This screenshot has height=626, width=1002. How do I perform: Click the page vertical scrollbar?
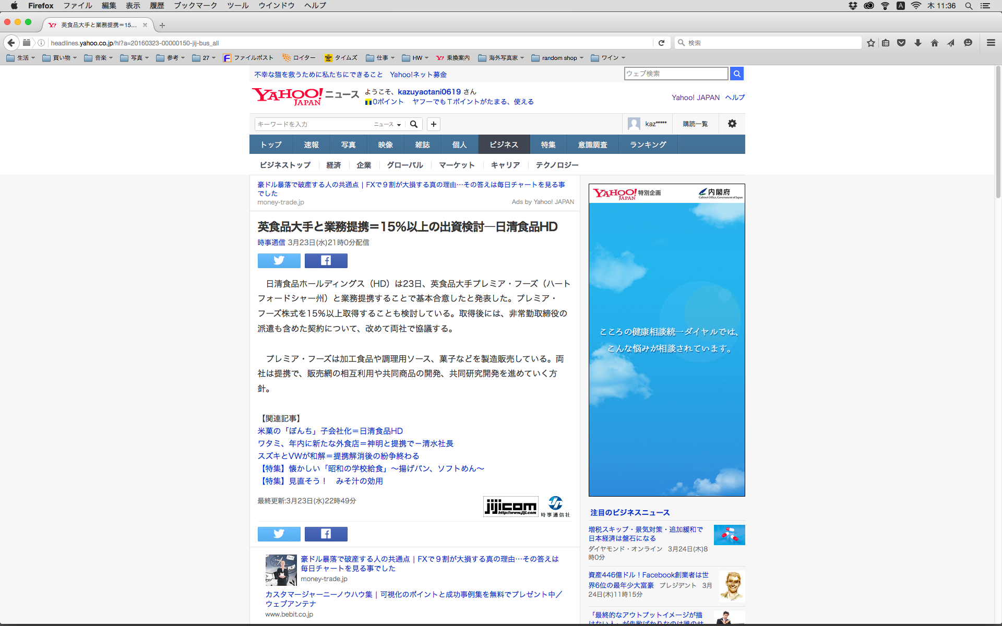(997, 133)
